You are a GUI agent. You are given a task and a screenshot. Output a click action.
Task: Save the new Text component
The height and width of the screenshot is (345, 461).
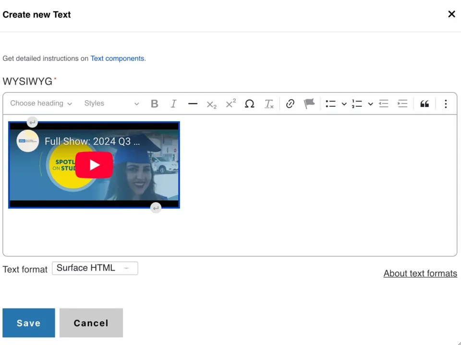[28, 322]
